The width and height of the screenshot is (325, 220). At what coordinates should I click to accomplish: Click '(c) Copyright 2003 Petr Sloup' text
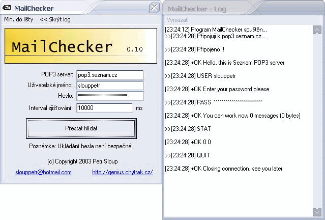tap(82, 161)
